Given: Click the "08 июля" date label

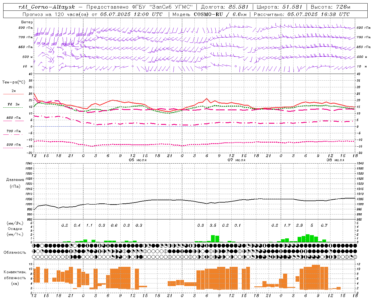Looking at the screenshot, I should click(x=335, y=160).
